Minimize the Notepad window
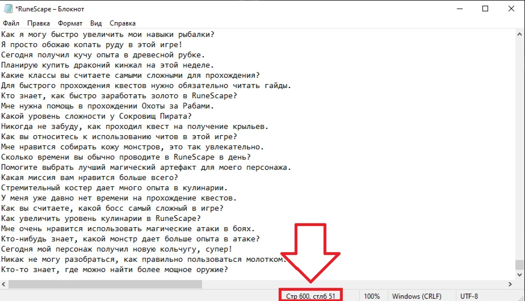Viewport: 525px width, 301px height. click(460, 9)
